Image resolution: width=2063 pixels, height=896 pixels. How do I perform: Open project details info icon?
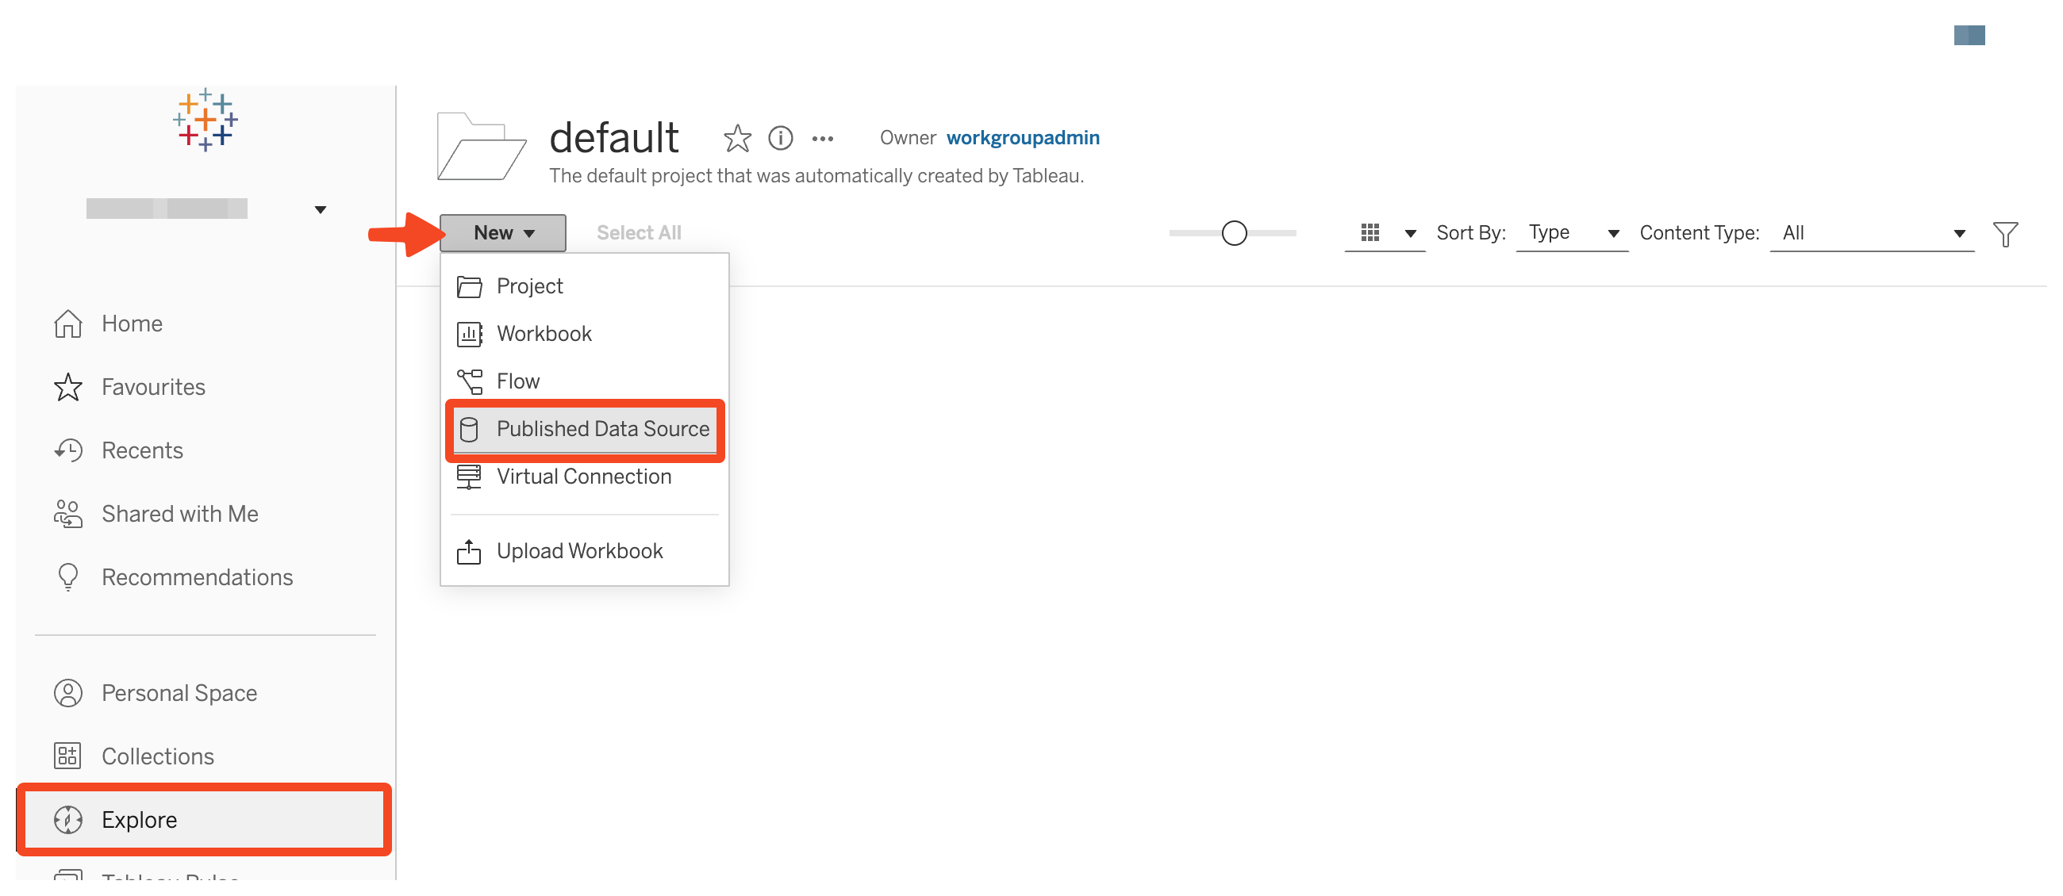coord(780,139)
